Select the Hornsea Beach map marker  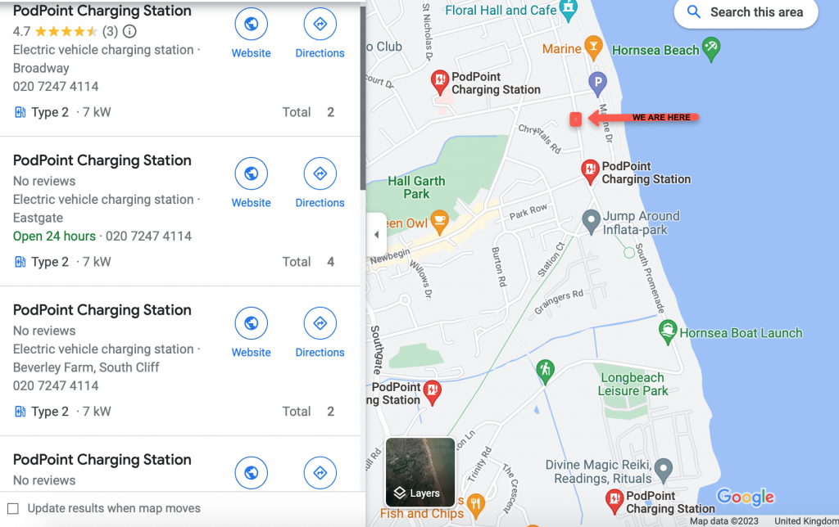click(x=711, y=50)
